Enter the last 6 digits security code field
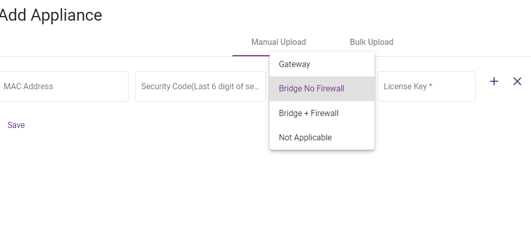This screenshot has height=226, width=531. click(x=200, y=87)
